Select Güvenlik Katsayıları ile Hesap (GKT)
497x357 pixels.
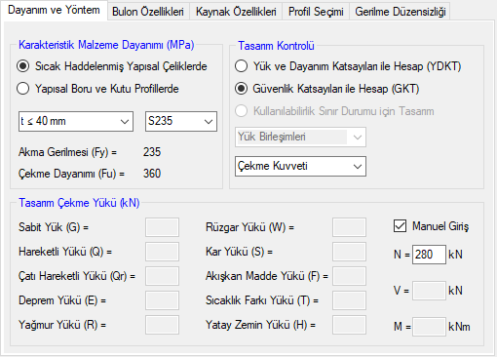coord(326,89)
